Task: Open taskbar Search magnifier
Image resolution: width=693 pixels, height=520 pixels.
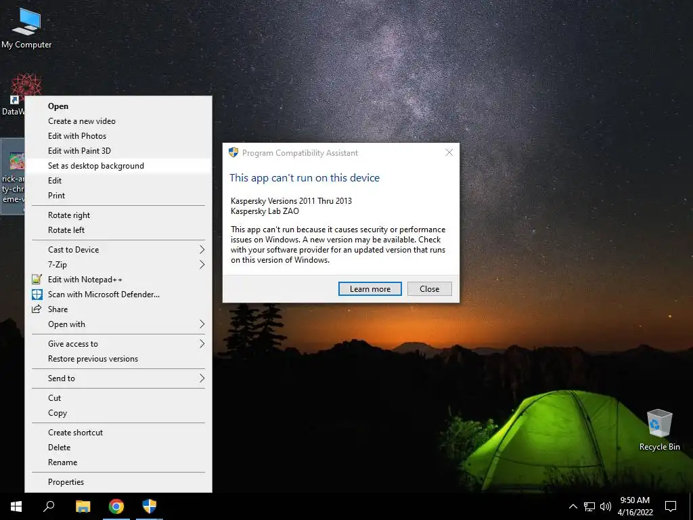Action: coord(49,506)
